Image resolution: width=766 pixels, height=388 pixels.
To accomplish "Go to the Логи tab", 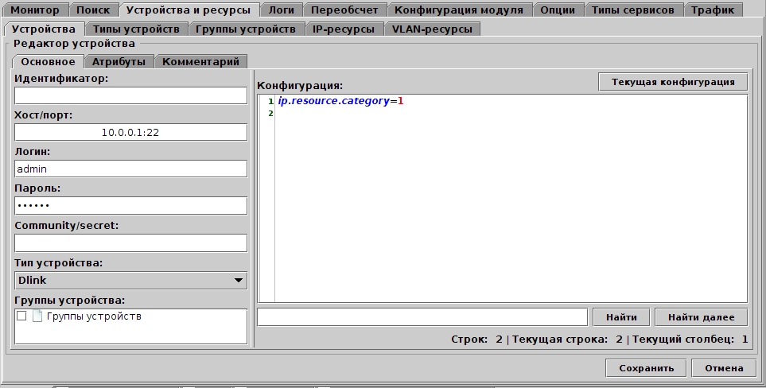I will (282, 10).
